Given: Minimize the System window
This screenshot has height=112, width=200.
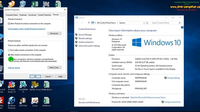Looking at the screenshot, I should 166,18.
